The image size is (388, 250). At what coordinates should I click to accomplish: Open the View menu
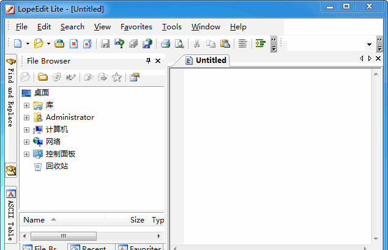tap(102, 27)
